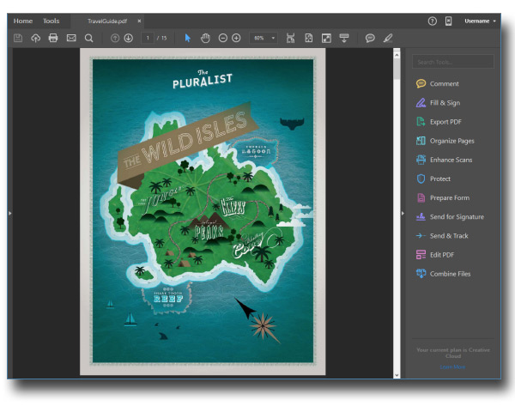This screenshot has height=412, width=515.
Task: Select the highlighter pen tool
Action: tap(388, 38)
